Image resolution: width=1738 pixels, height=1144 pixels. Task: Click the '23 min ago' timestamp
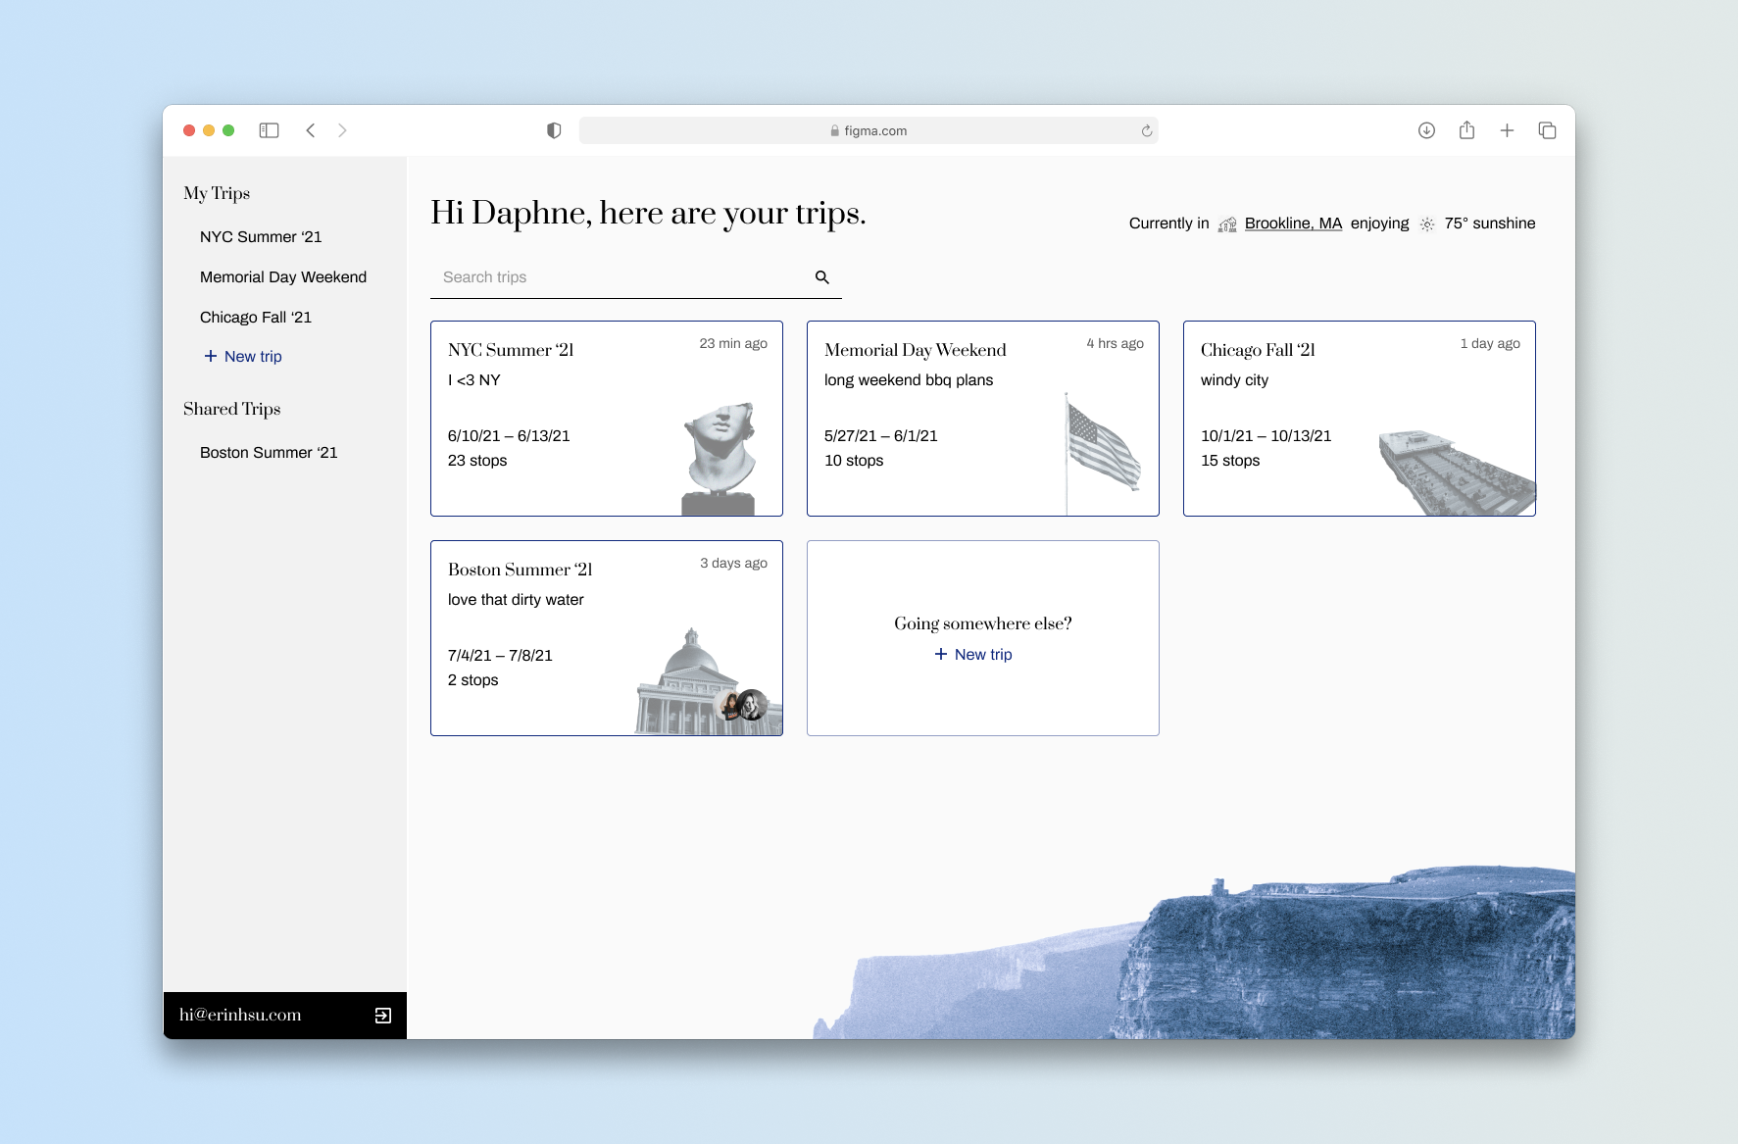(x=733, y=343)
